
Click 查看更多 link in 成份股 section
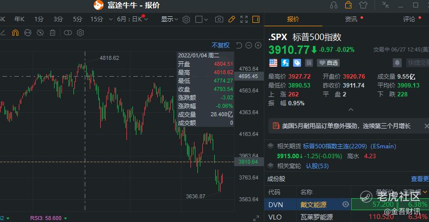pos(420,179)
